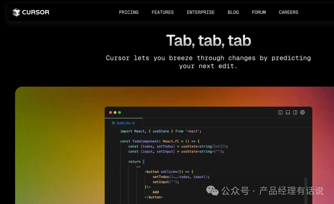This screenshot has height=204, width=334.
Task: Open editor settings gear icon
Action: tap(302, 112)
